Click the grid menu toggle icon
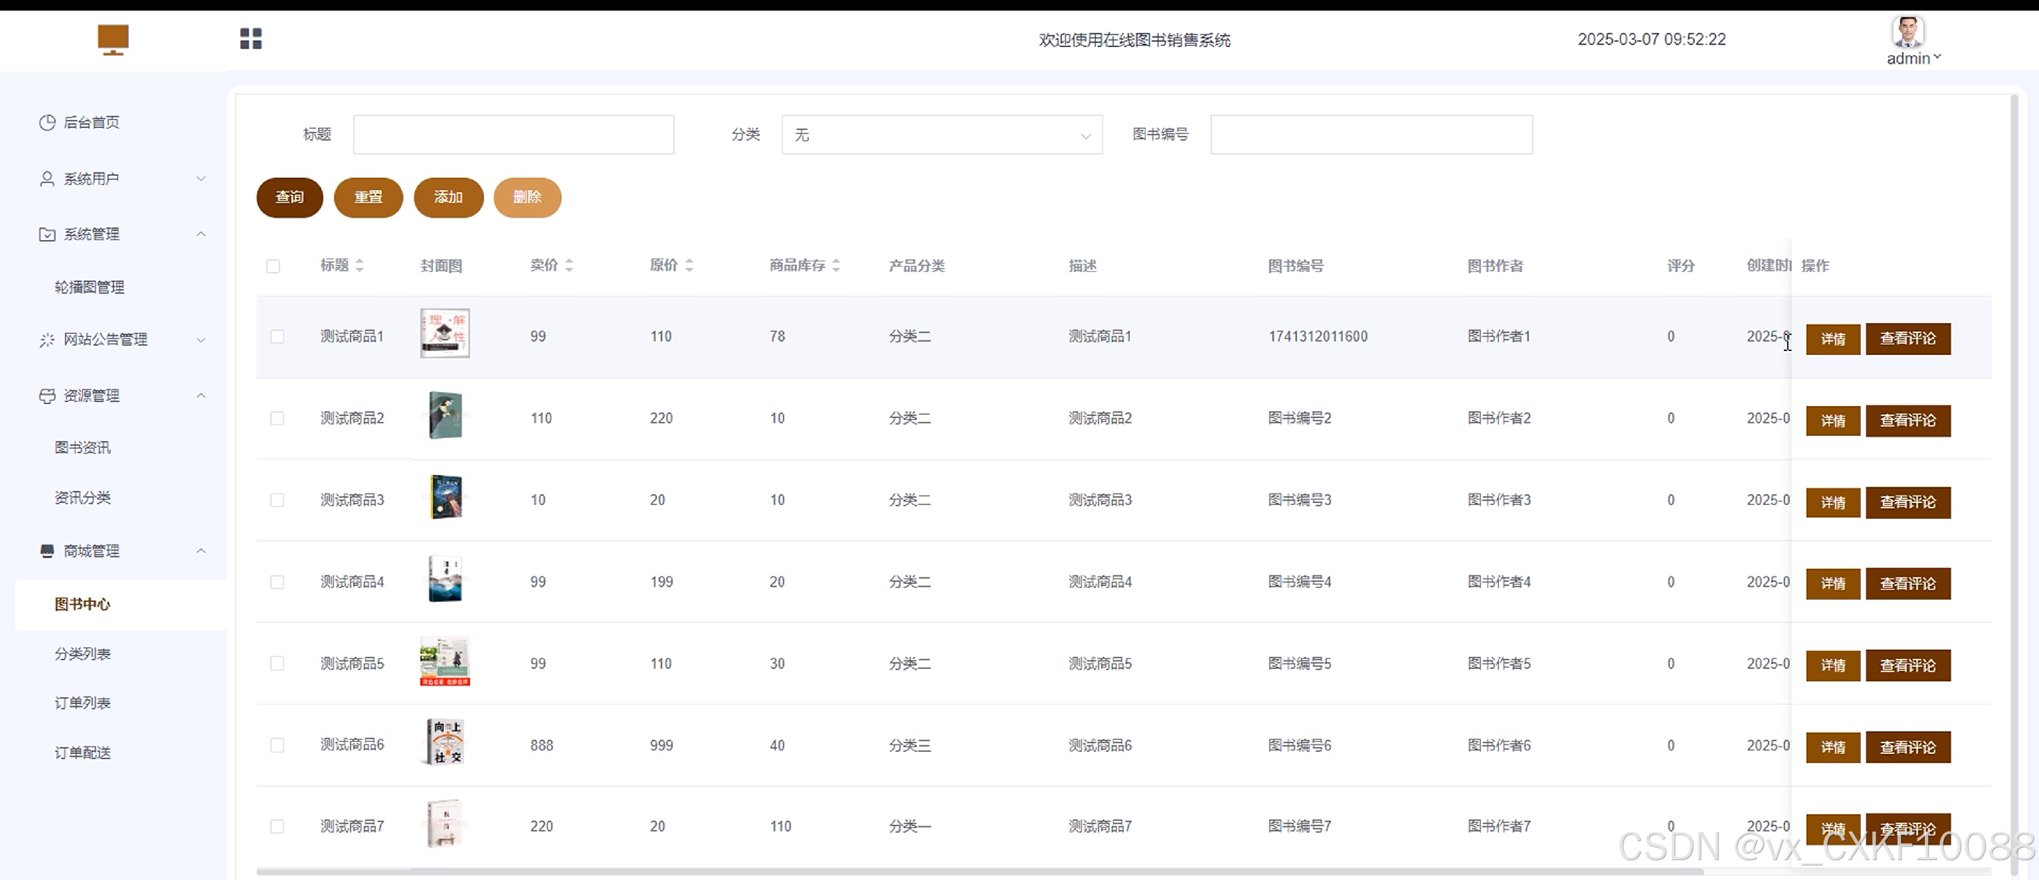The height and width of the screenshot is (880, 2039). 251,38
